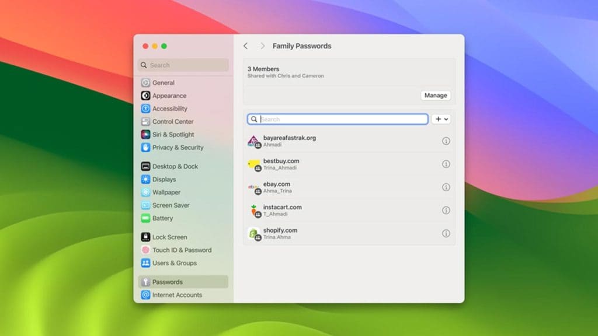Open info for the instacart.com entry
This screenshot has height=336, width=598.
pos(446,211)
